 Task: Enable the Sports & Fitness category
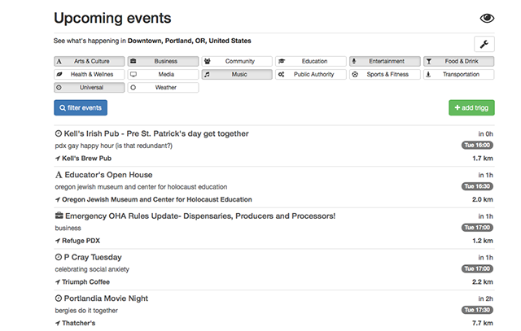(384, 74)
